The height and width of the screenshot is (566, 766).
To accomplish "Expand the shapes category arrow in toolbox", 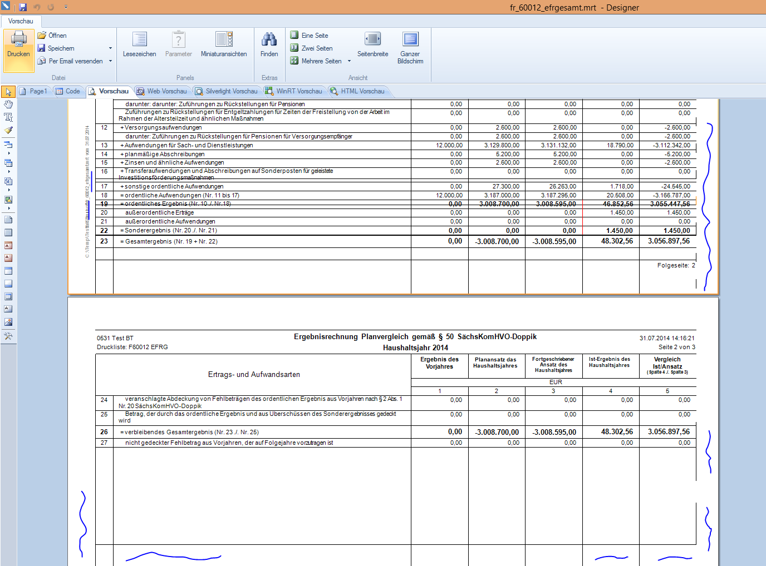I will [8, 208].
